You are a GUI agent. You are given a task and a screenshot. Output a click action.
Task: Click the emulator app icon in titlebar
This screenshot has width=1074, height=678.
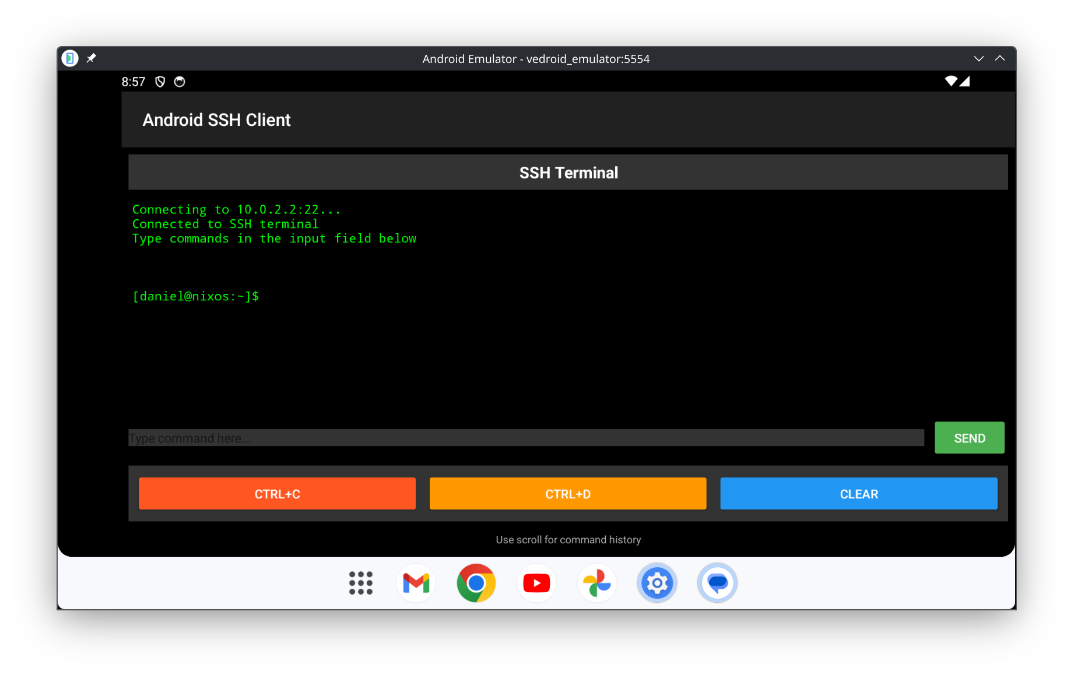pyautogui.click(x=70, y=58)
